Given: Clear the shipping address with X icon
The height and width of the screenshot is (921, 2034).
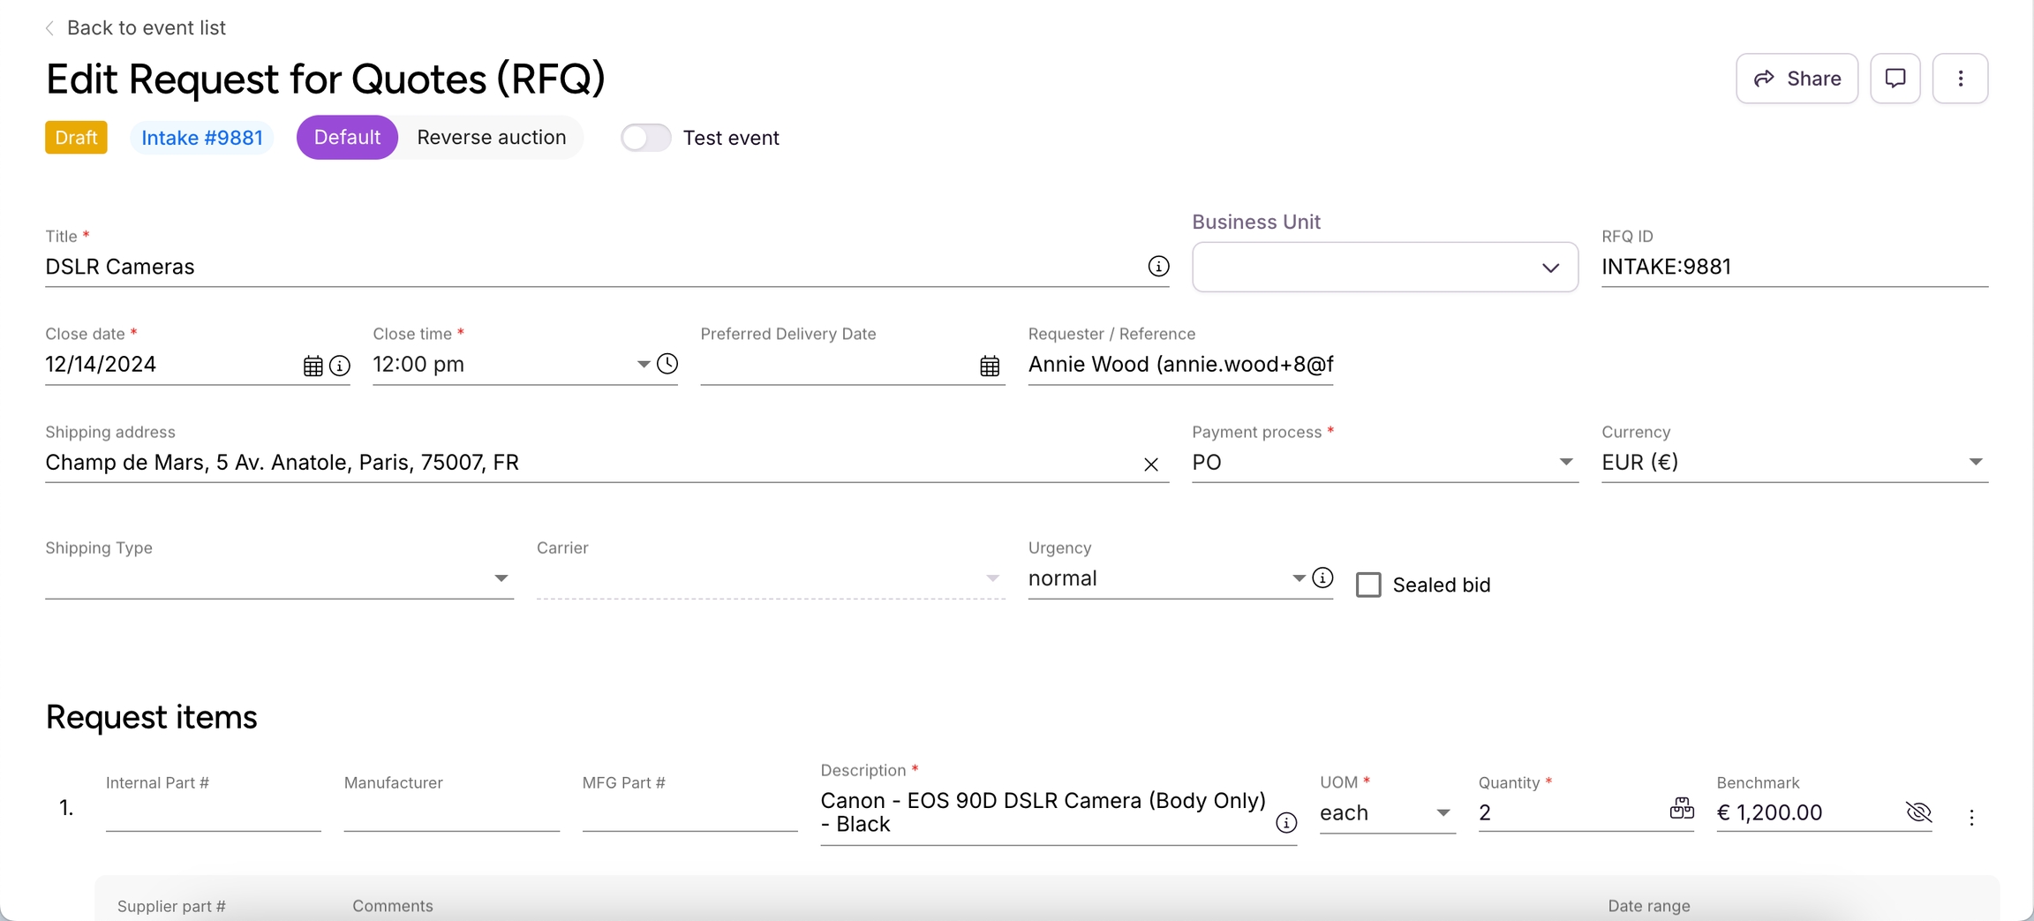Looking at the screenshot, I should click(x=1150, y=464).
